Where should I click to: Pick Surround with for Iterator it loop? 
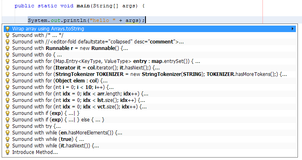[150, 68]
